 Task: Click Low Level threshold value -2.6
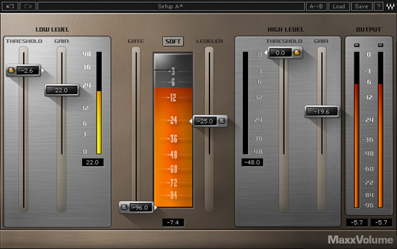point(28,70)
